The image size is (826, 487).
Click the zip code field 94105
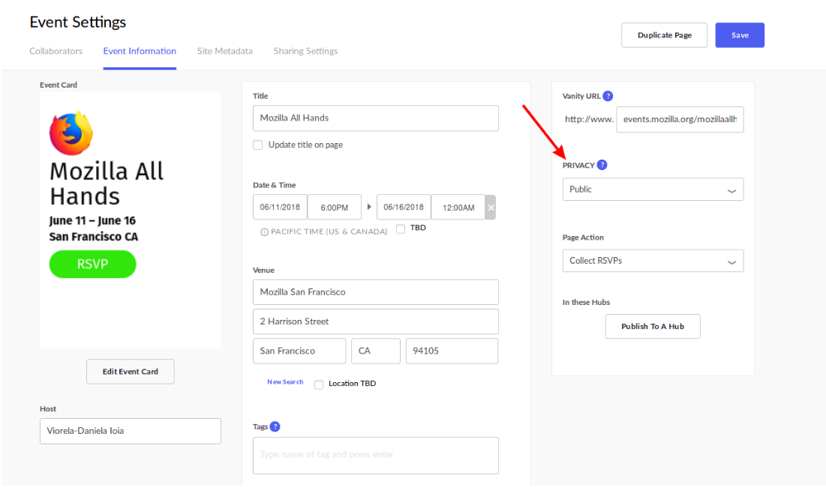[x=452, y=351]
